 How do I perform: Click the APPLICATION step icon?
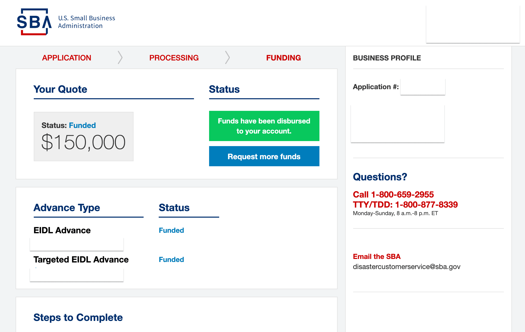click(67, 58)
